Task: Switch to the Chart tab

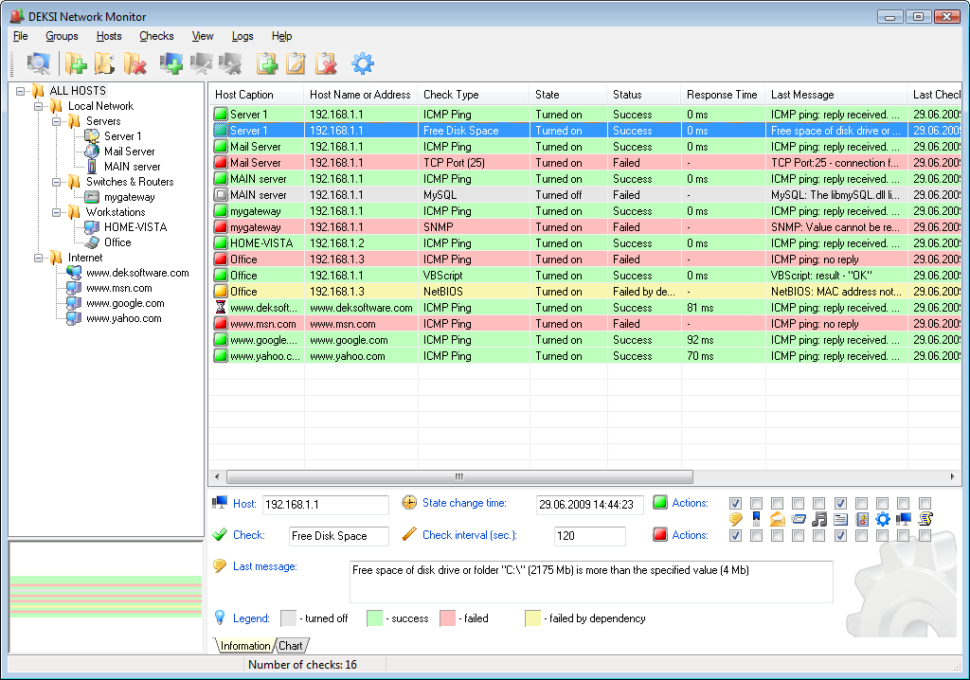Action: [x=290, y=646]
